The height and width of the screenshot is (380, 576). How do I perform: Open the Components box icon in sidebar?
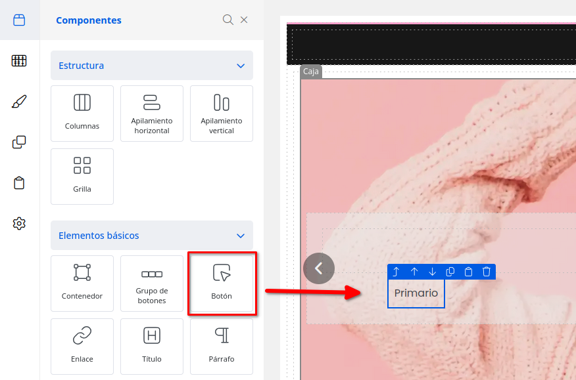tap(19, 20)
